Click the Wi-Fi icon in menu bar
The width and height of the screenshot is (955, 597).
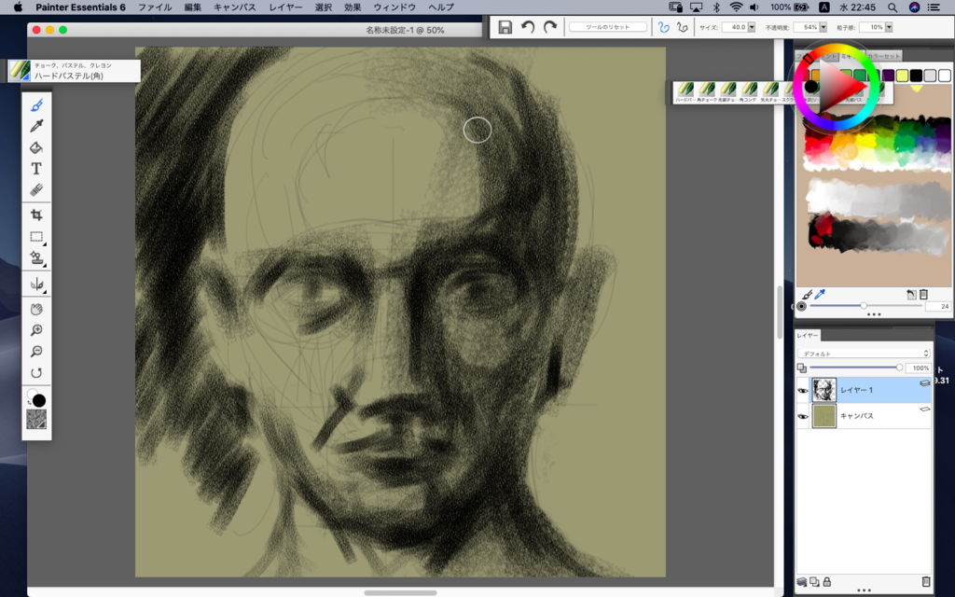click(736, 7)
